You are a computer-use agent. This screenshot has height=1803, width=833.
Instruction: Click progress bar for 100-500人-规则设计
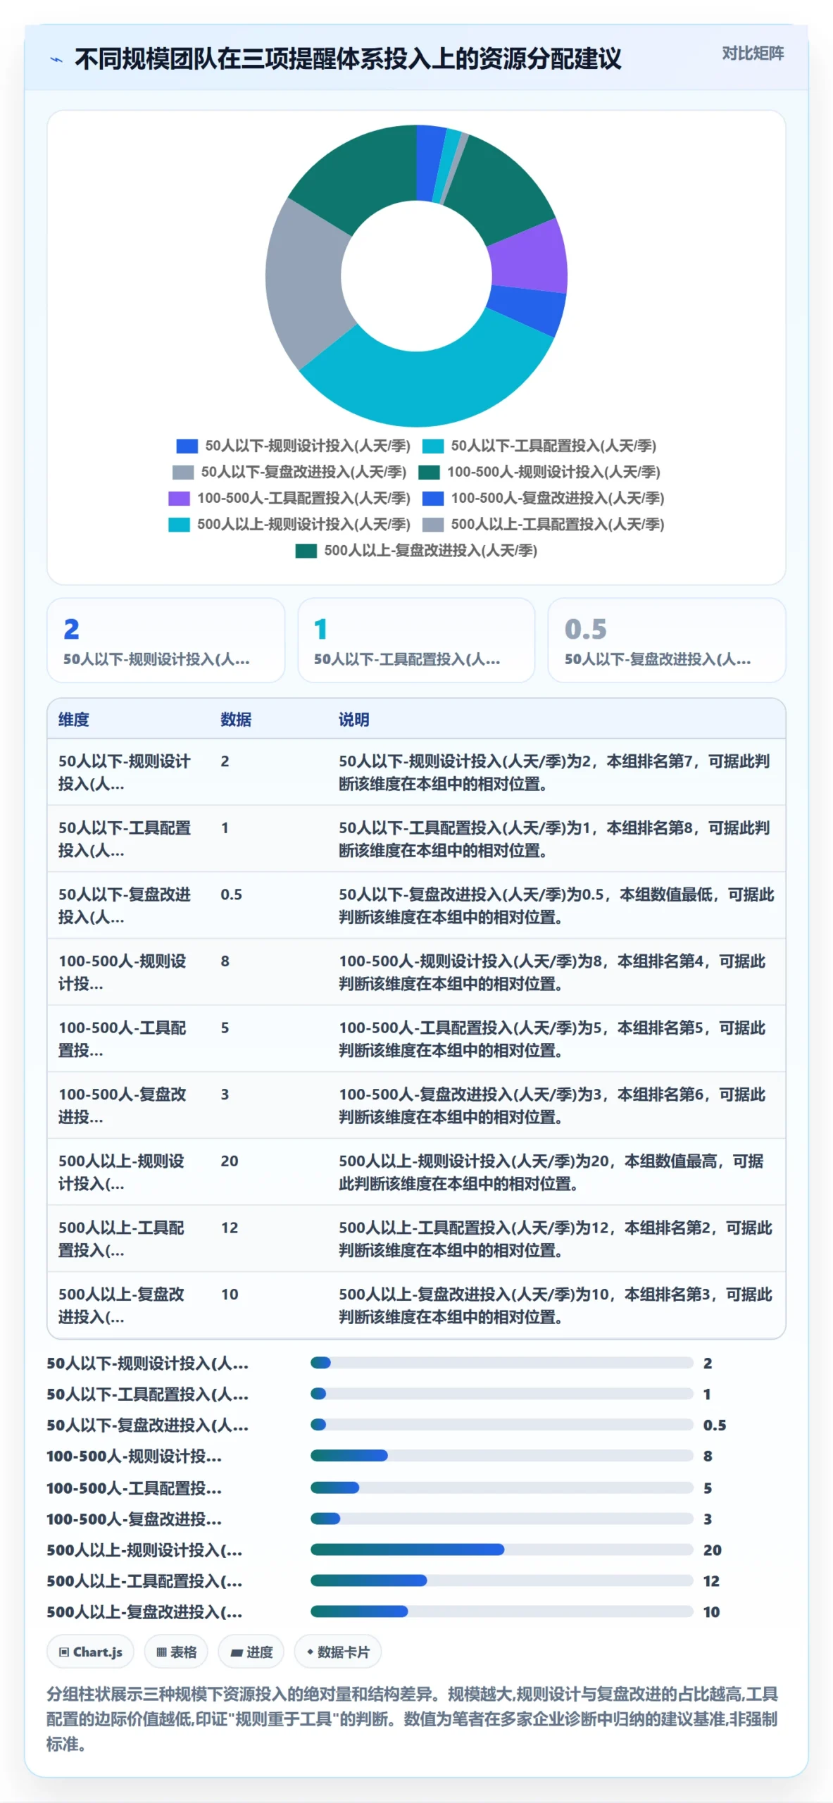tap(502, 1456)
